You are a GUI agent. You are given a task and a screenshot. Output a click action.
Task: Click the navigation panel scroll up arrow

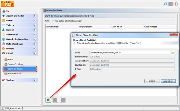(40, 10)
